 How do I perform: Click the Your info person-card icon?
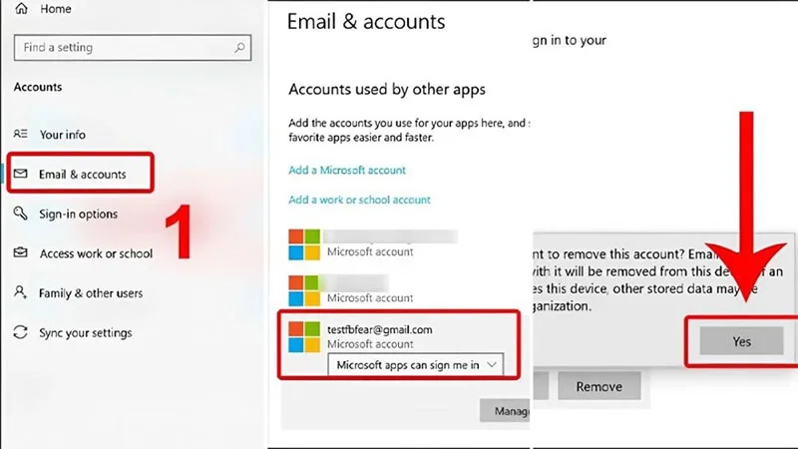click(20, 134)
